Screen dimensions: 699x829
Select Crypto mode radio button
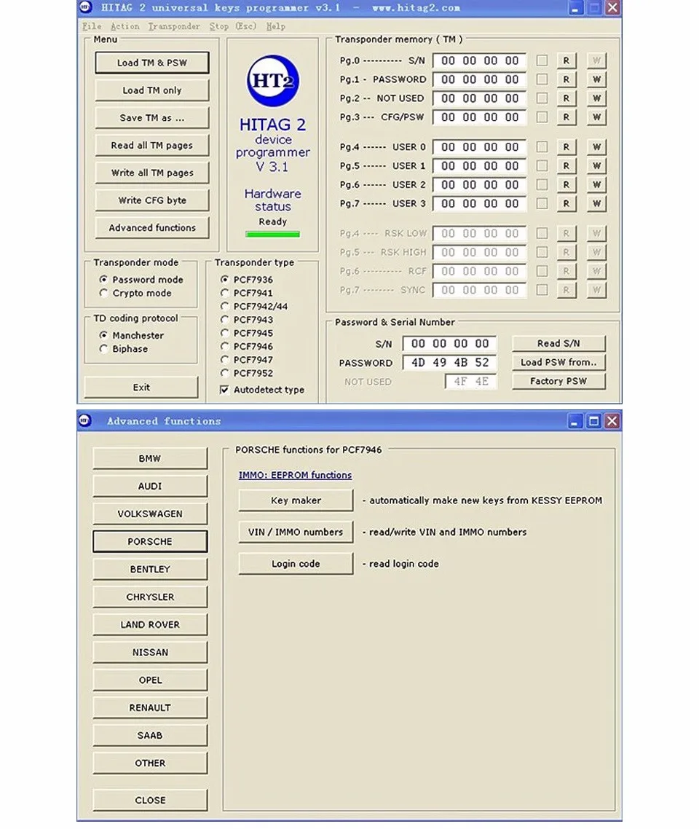(x=103, y=293)
